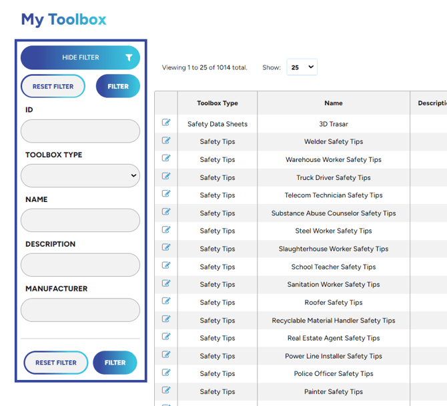The height and width of the screenshot is (406, 447).
Task: Click edit icon for 3D Trasar row
Action: (166, 123)
